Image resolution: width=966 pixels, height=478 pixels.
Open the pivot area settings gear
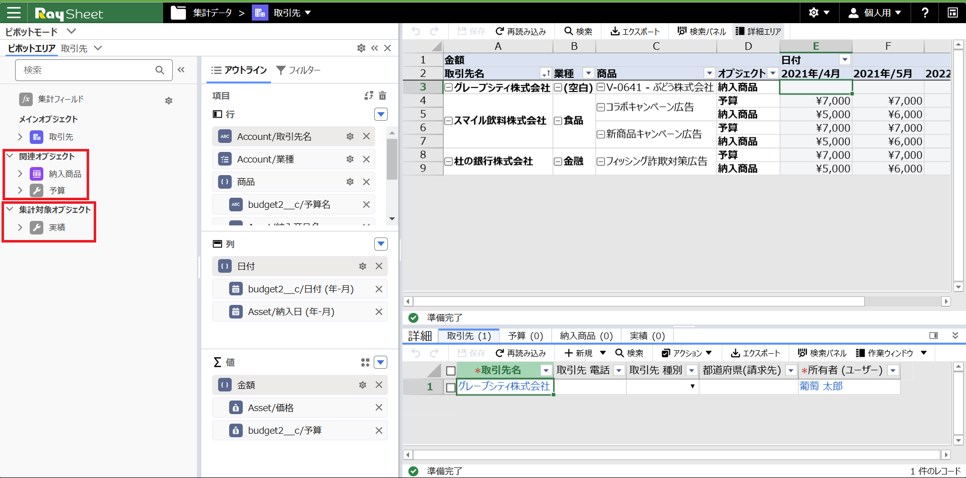[x=361, y=48]
